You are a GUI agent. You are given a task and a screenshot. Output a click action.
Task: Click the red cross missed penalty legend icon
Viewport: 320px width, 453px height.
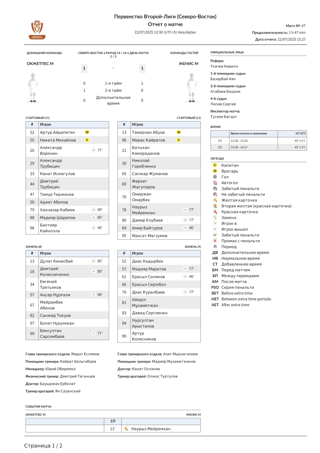click(x=215, y=241)
